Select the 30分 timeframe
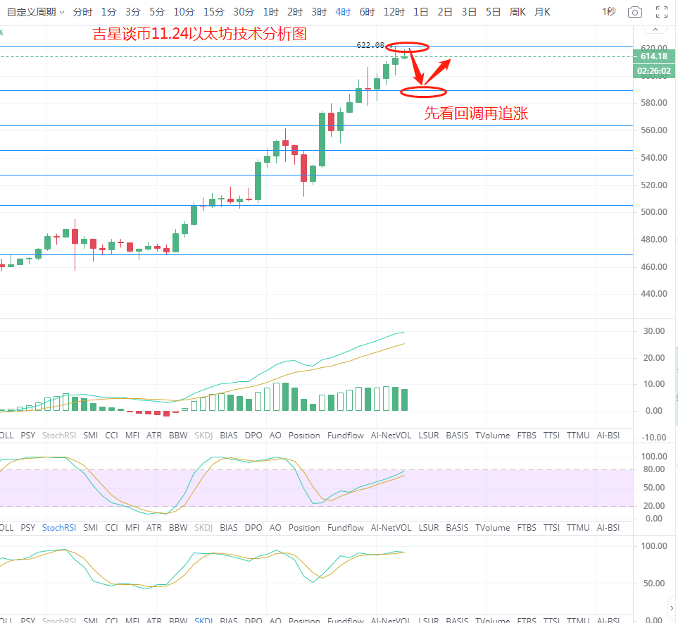The image size is (678, 623). (x=244, y=12)
